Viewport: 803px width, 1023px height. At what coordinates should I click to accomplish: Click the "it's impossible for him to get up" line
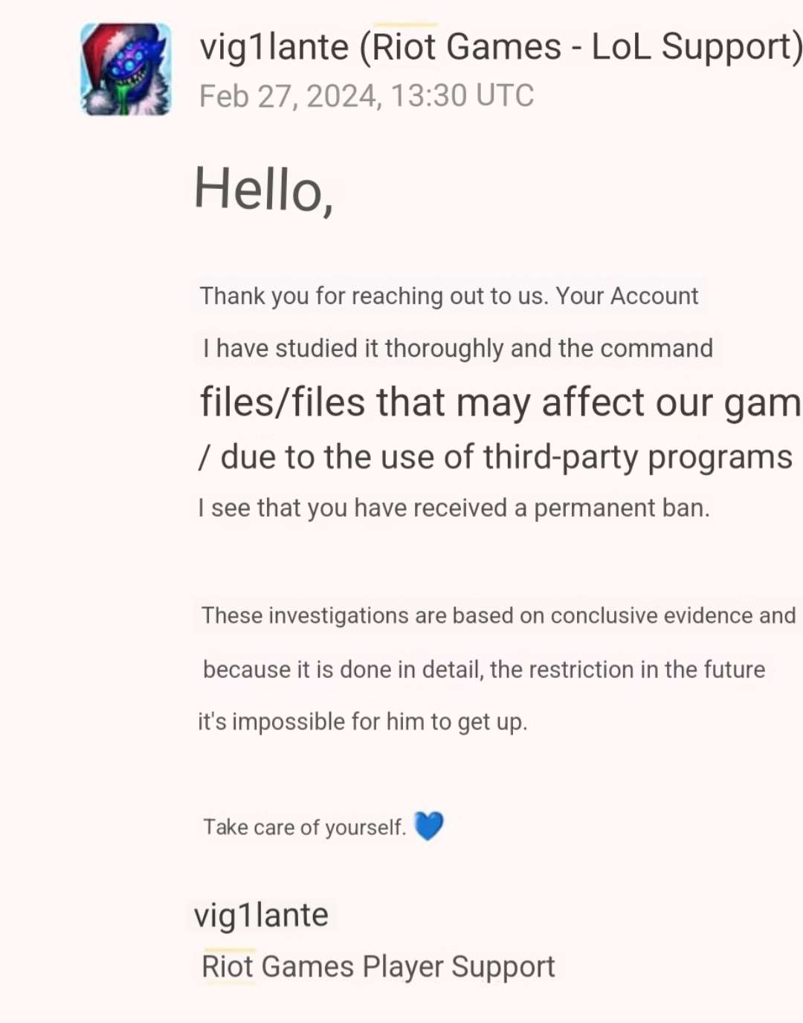point(362,722)
